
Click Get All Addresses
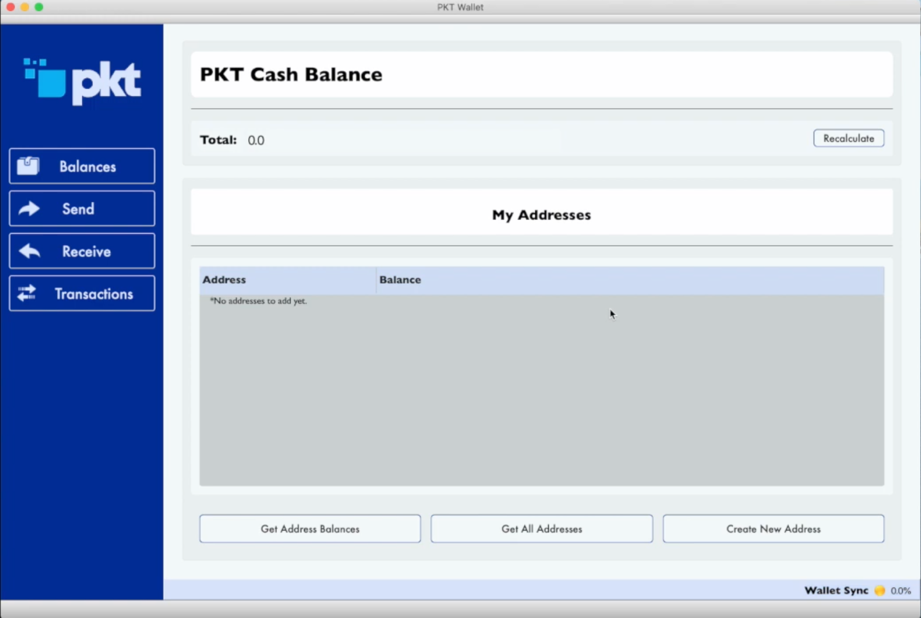541,528
